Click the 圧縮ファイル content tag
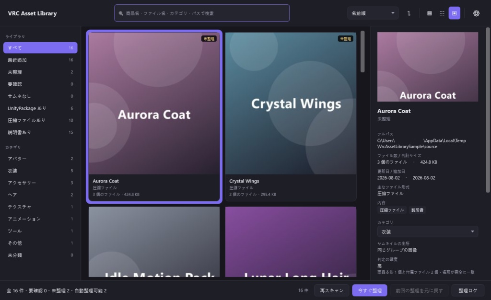 coord(392,210)
